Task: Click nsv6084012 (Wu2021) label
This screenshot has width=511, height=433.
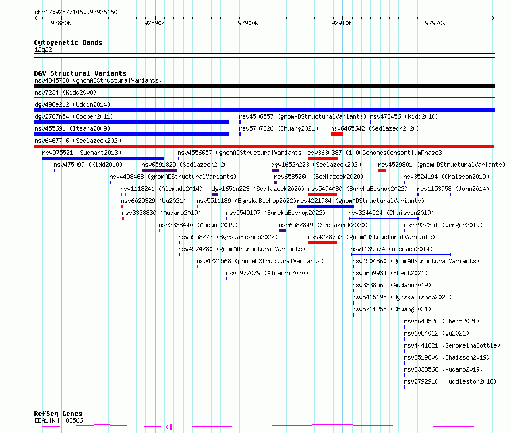Action: (436, 333)
